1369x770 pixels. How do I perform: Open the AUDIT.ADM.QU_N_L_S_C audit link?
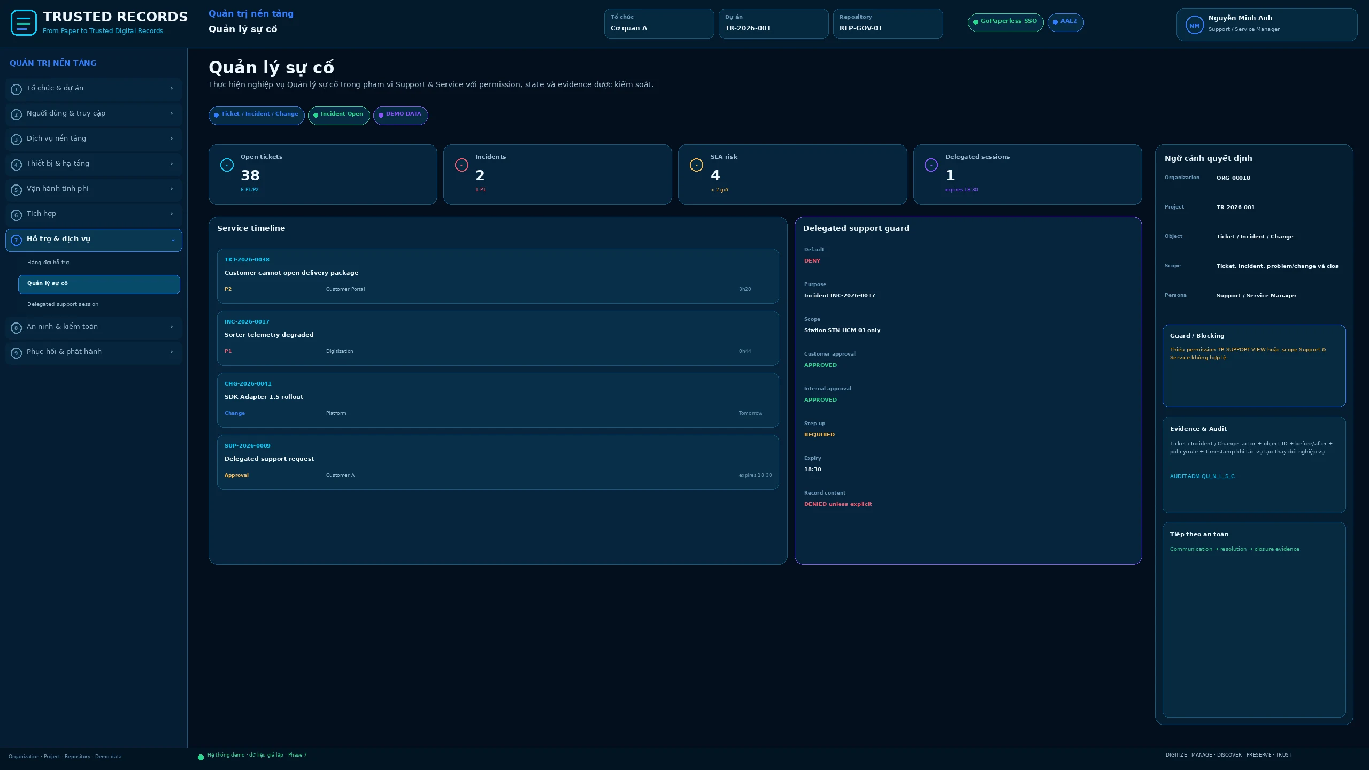point(1202,476)
